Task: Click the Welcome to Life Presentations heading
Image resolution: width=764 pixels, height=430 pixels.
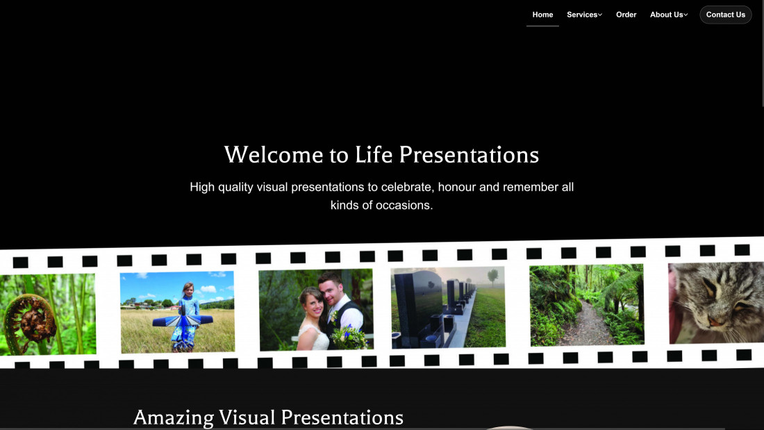Action: pos(381,154)
